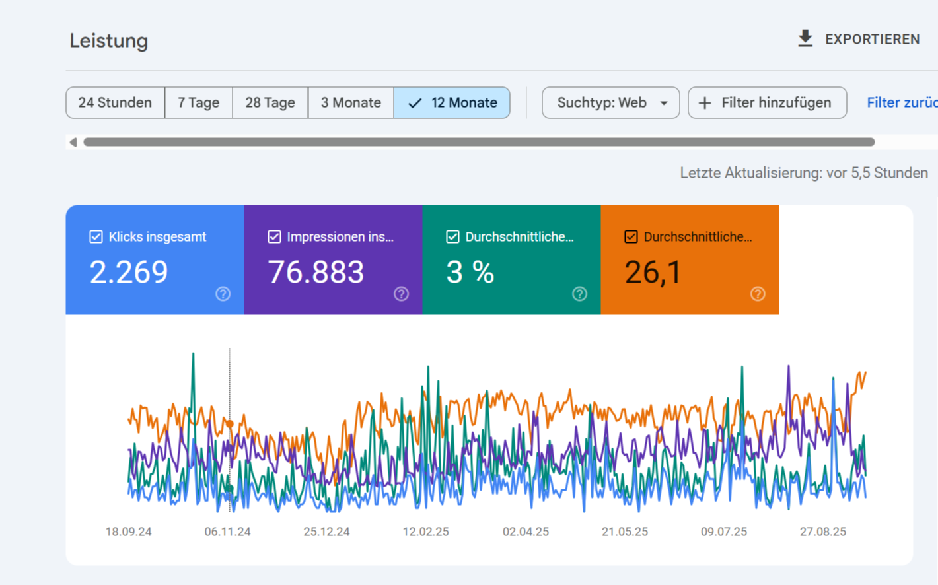938x585 pixels.
Task: Click help icon on Impressionen card
Action: click(x=401, y=294)
